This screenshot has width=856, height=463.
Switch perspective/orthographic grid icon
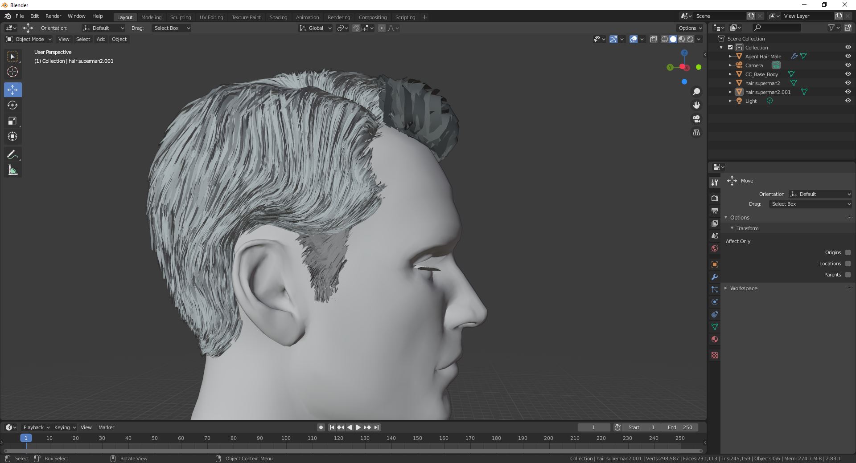pos(696,133)
